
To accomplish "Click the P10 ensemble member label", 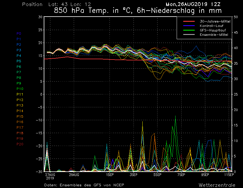I will 20,89.
